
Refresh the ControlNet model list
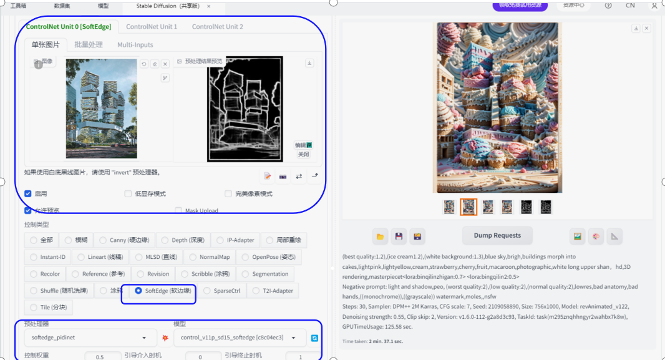click(x=314, y=338)
